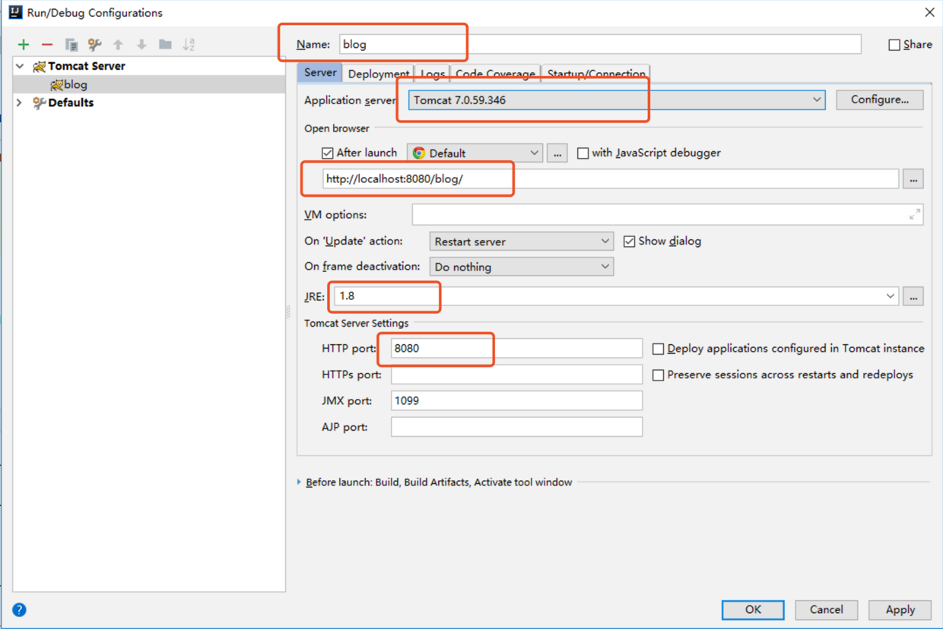Click Chrome icon in browser dropdown
This screenshot has height=629, width=943.
tap(419, 153)
